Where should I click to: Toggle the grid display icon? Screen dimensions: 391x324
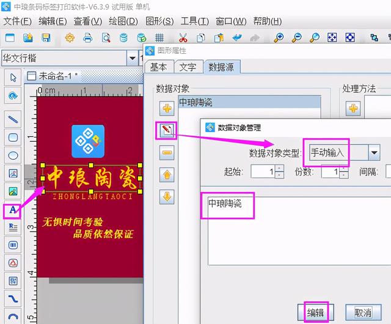[x=159, y=38]
